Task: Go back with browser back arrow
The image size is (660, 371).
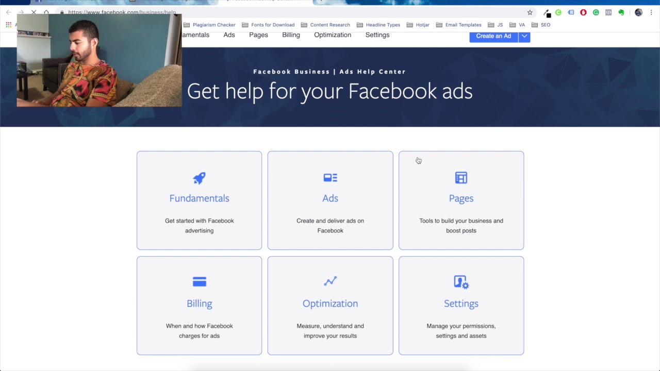Action: coord(8,12)
